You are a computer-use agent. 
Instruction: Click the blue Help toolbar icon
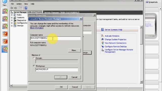pos(26,8)
